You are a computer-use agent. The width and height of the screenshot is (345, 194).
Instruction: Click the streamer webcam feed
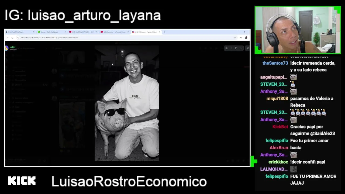298,30
